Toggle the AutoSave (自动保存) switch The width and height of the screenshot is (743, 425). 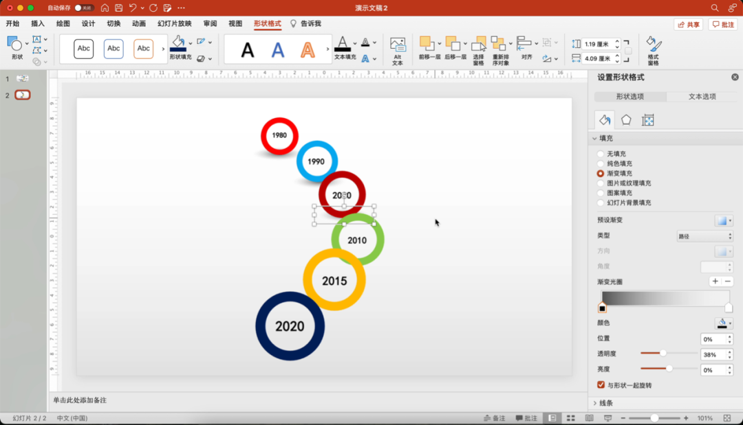click(83, 8)
